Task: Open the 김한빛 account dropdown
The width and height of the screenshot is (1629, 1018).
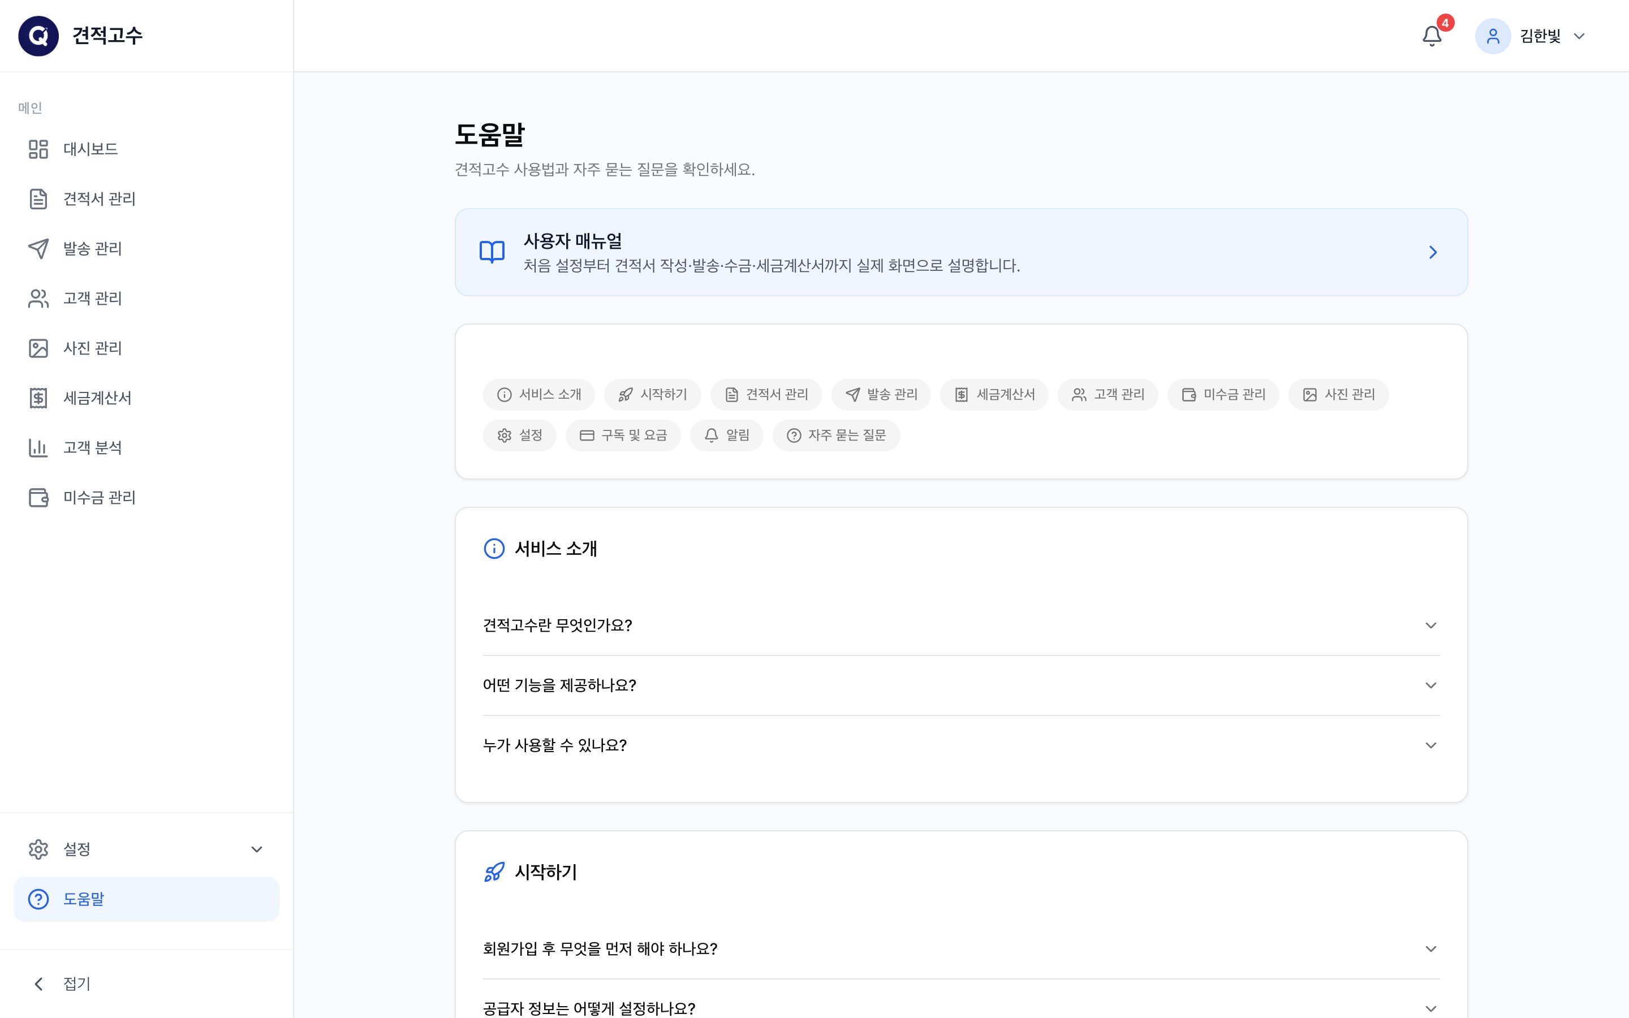Action: pyautogui.click(x=1531, y=36)
